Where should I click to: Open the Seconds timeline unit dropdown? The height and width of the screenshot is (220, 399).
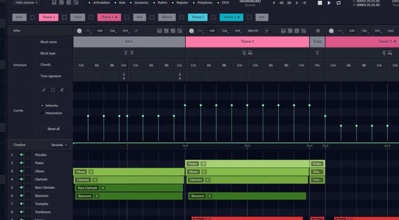tap(59, 145)
